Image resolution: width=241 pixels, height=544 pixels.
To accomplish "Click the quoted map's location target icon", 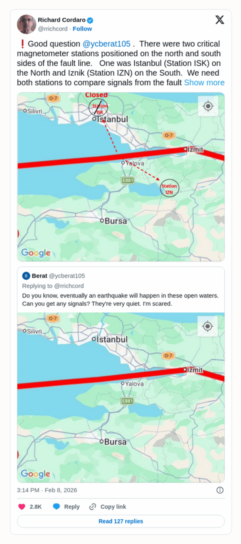I will [x=208, y=326].
